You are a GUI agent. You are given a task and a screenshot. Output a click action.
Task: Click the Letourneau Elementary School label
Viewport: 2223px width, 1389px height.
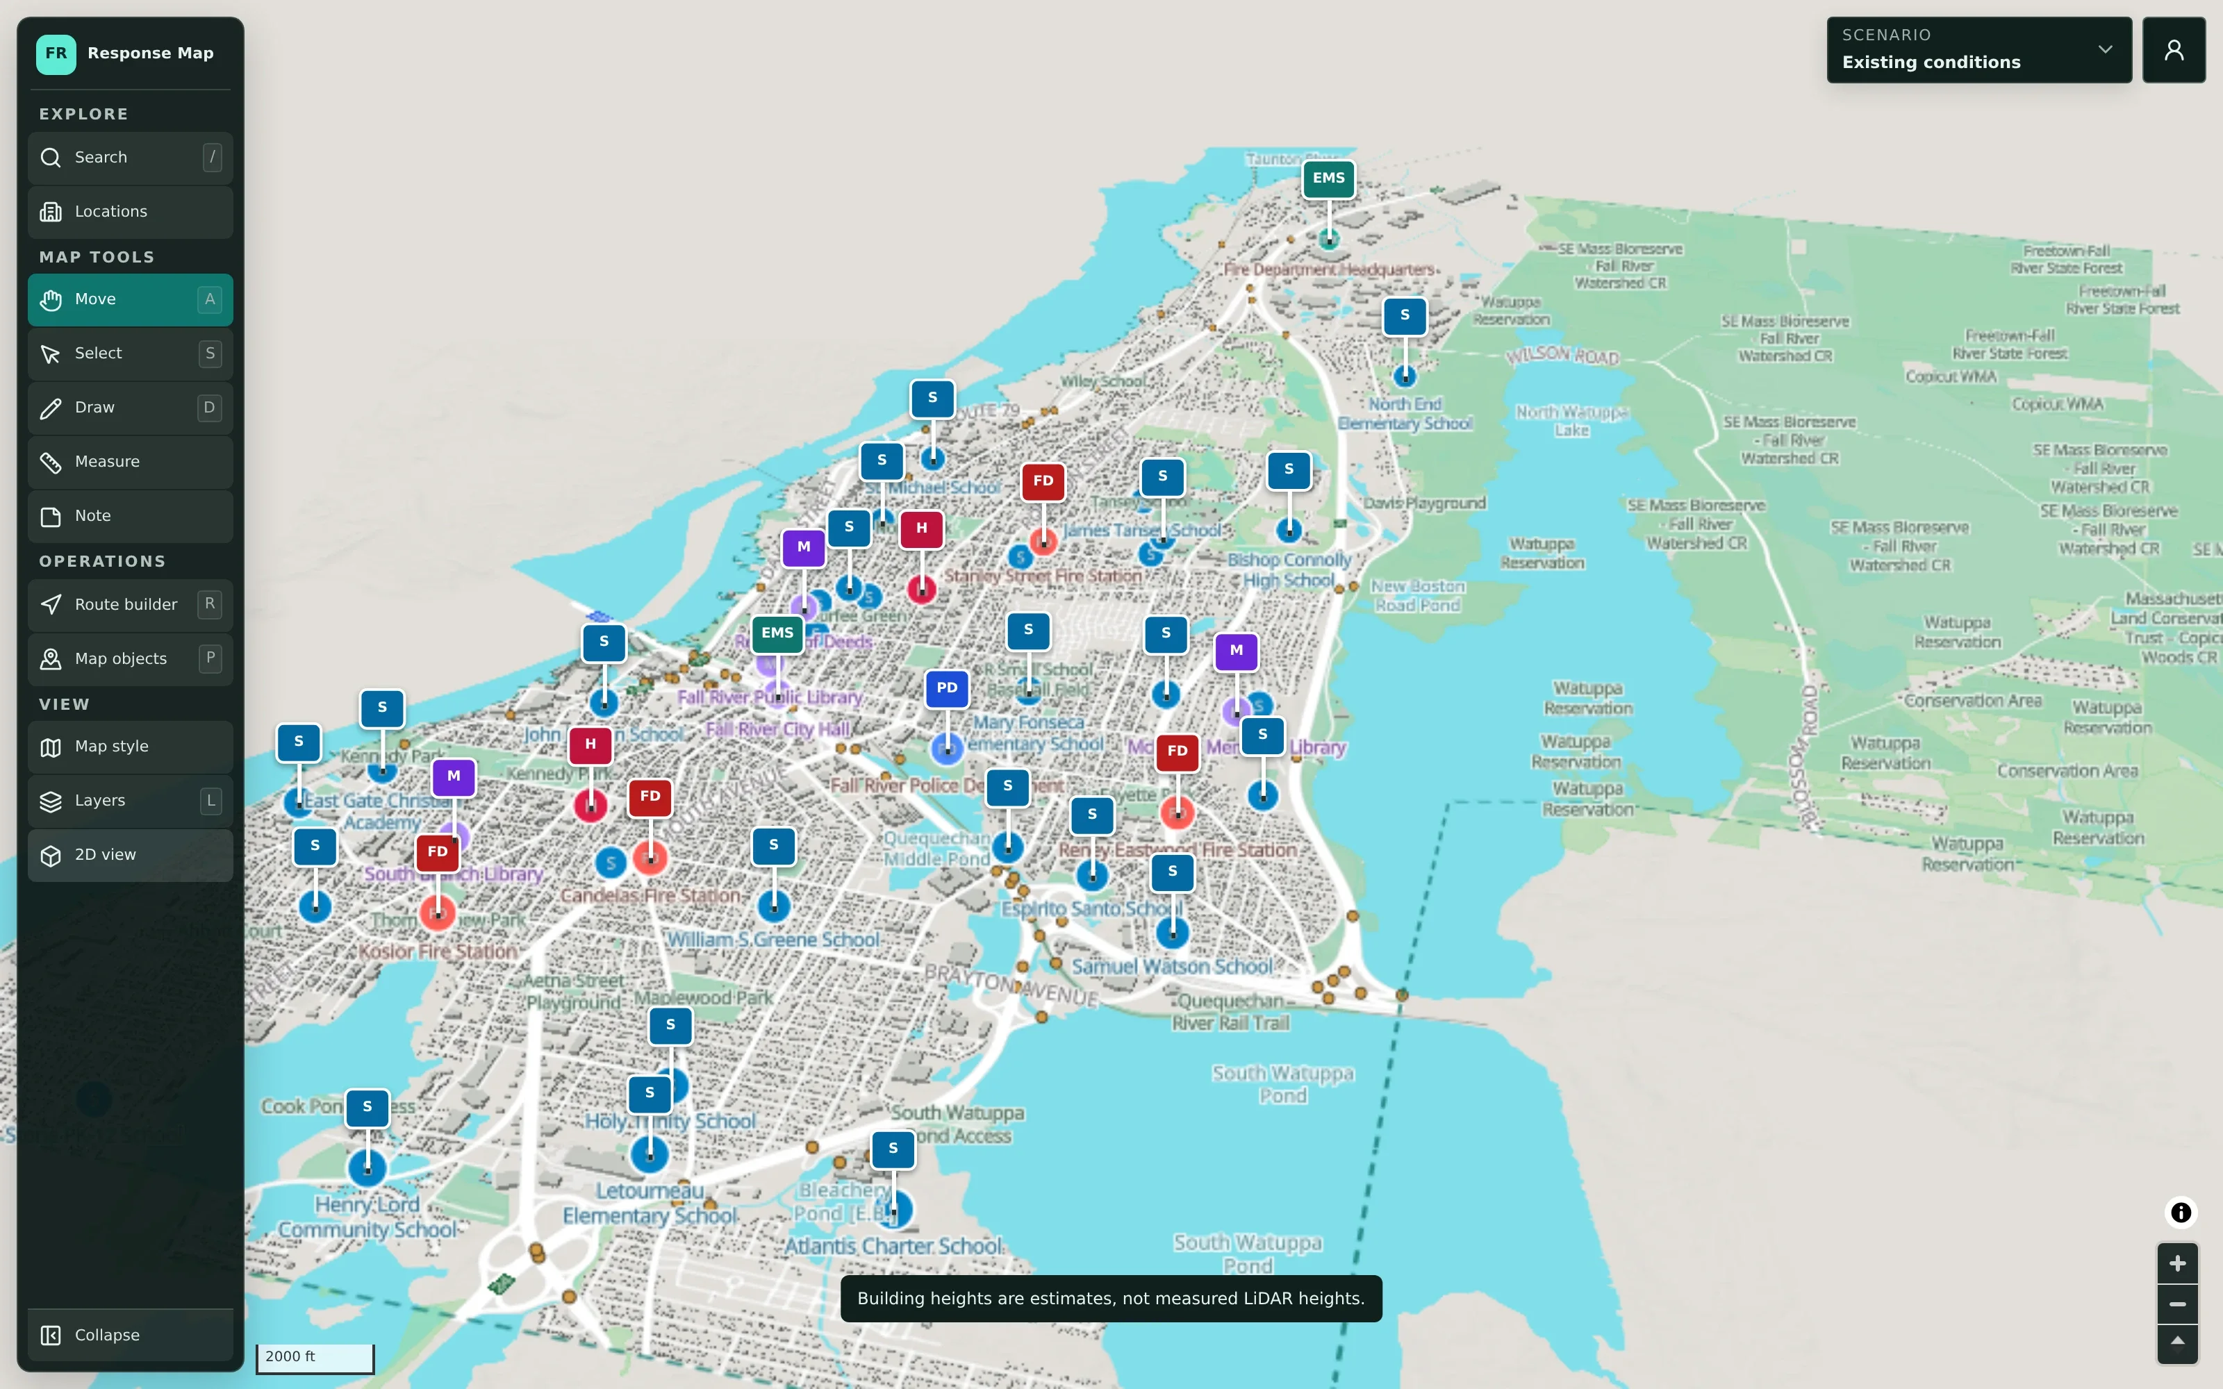pyautogui.click(x=650, y=1204)
